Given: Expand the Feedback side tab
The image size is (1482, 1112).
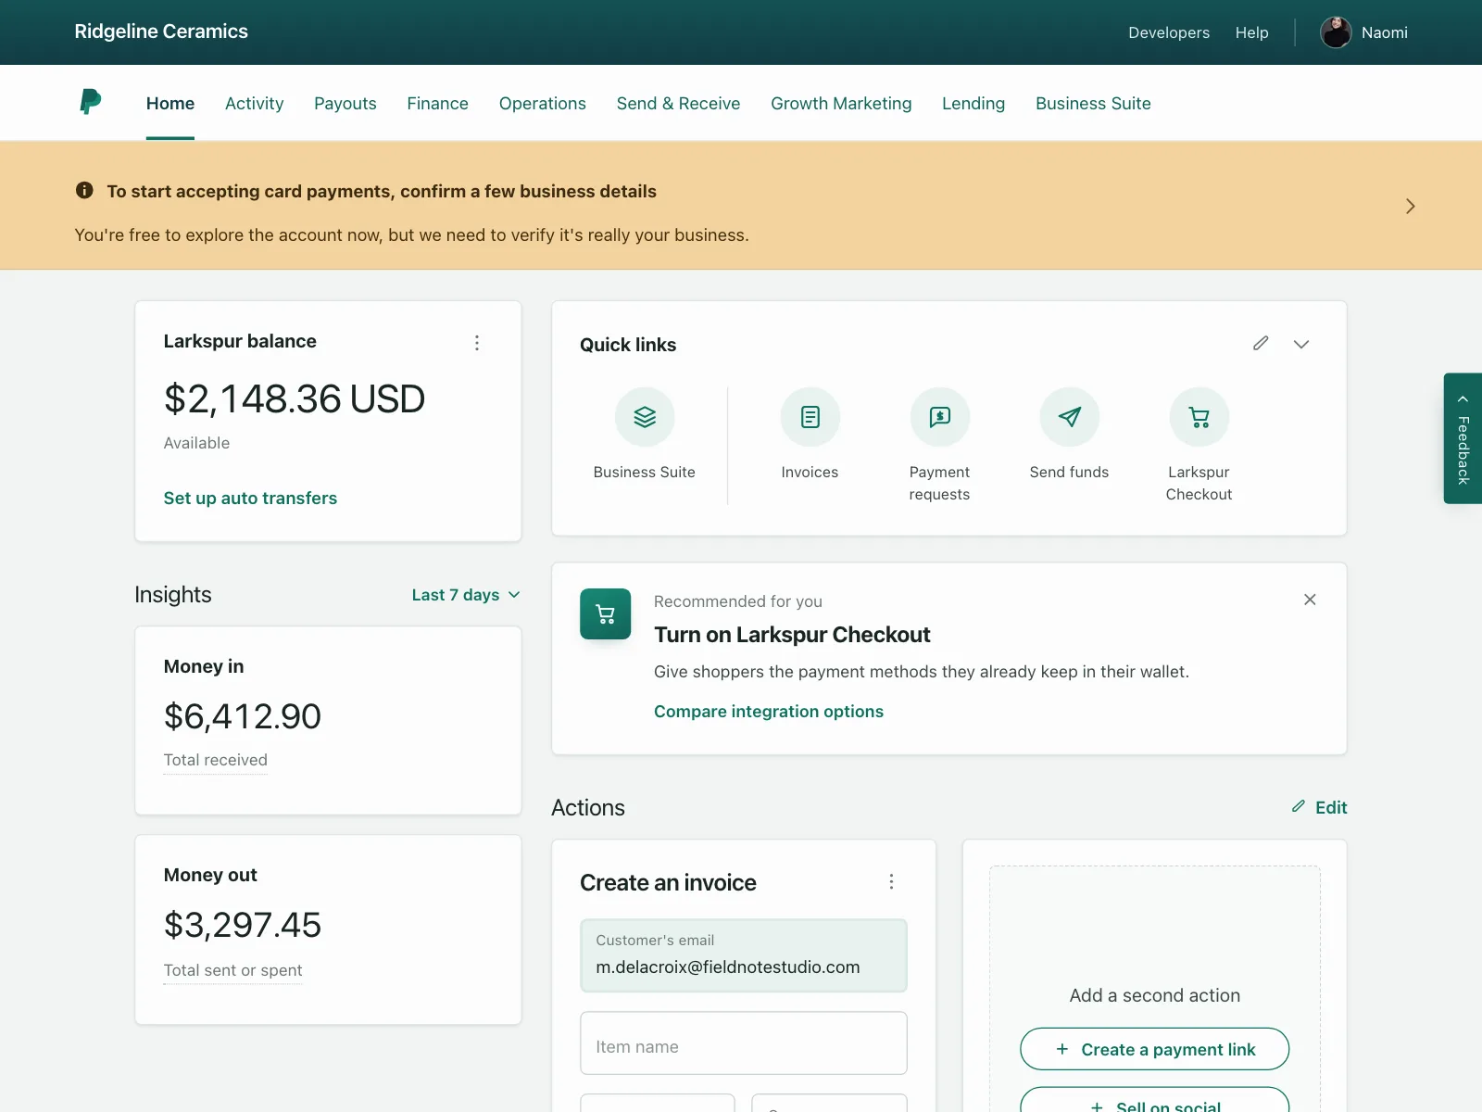Looking at the screenshot, I should point(1463,438).
